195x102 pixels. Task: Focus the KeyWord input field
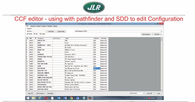click(x=39, y=31)
